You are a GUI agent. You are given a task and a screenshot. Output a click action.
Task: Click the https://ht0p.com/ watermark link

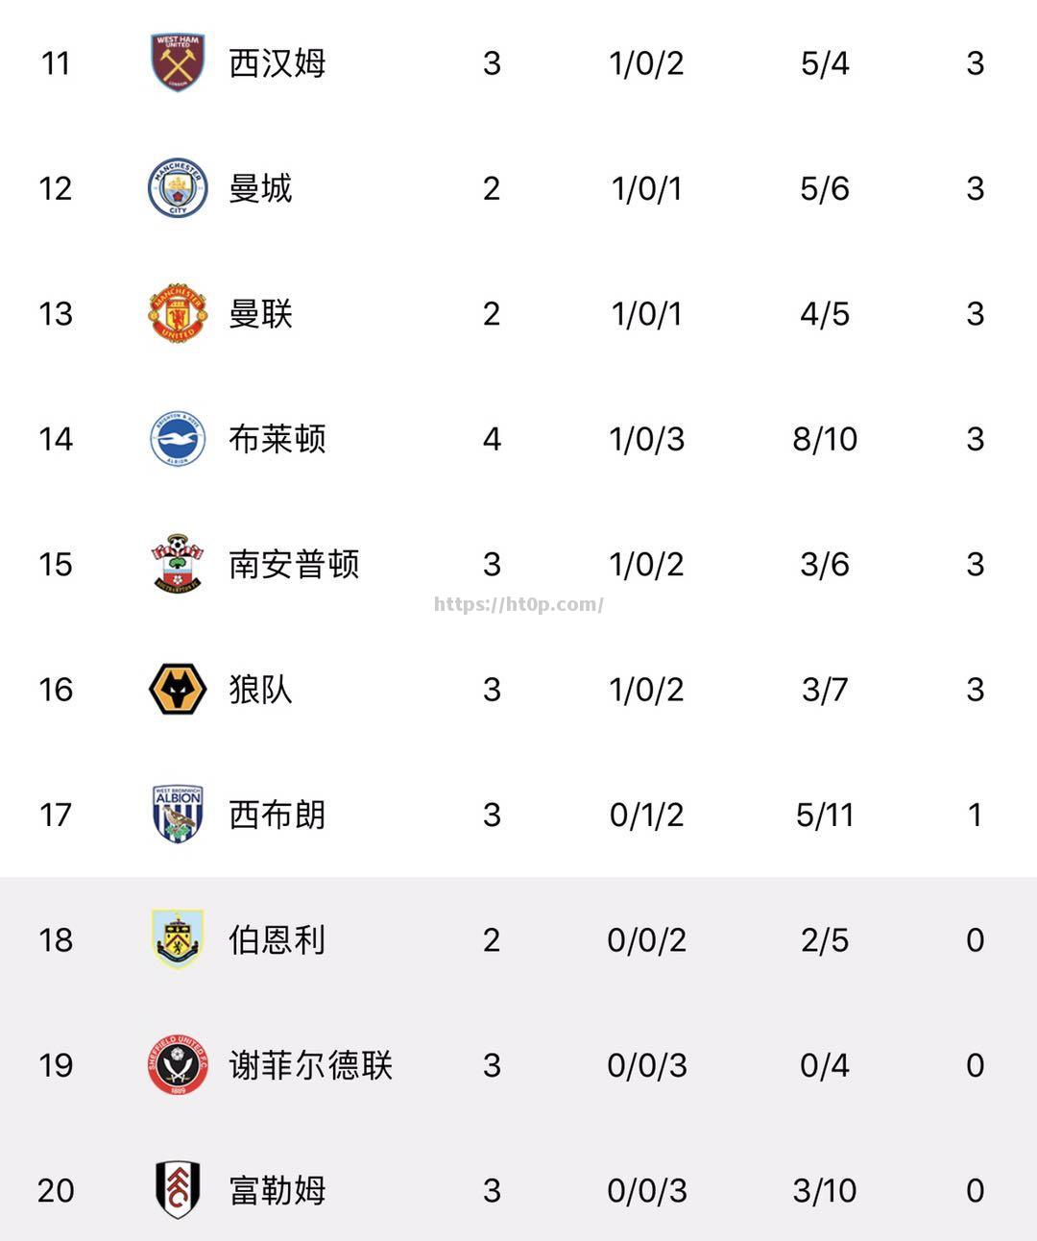coord(518,604)
